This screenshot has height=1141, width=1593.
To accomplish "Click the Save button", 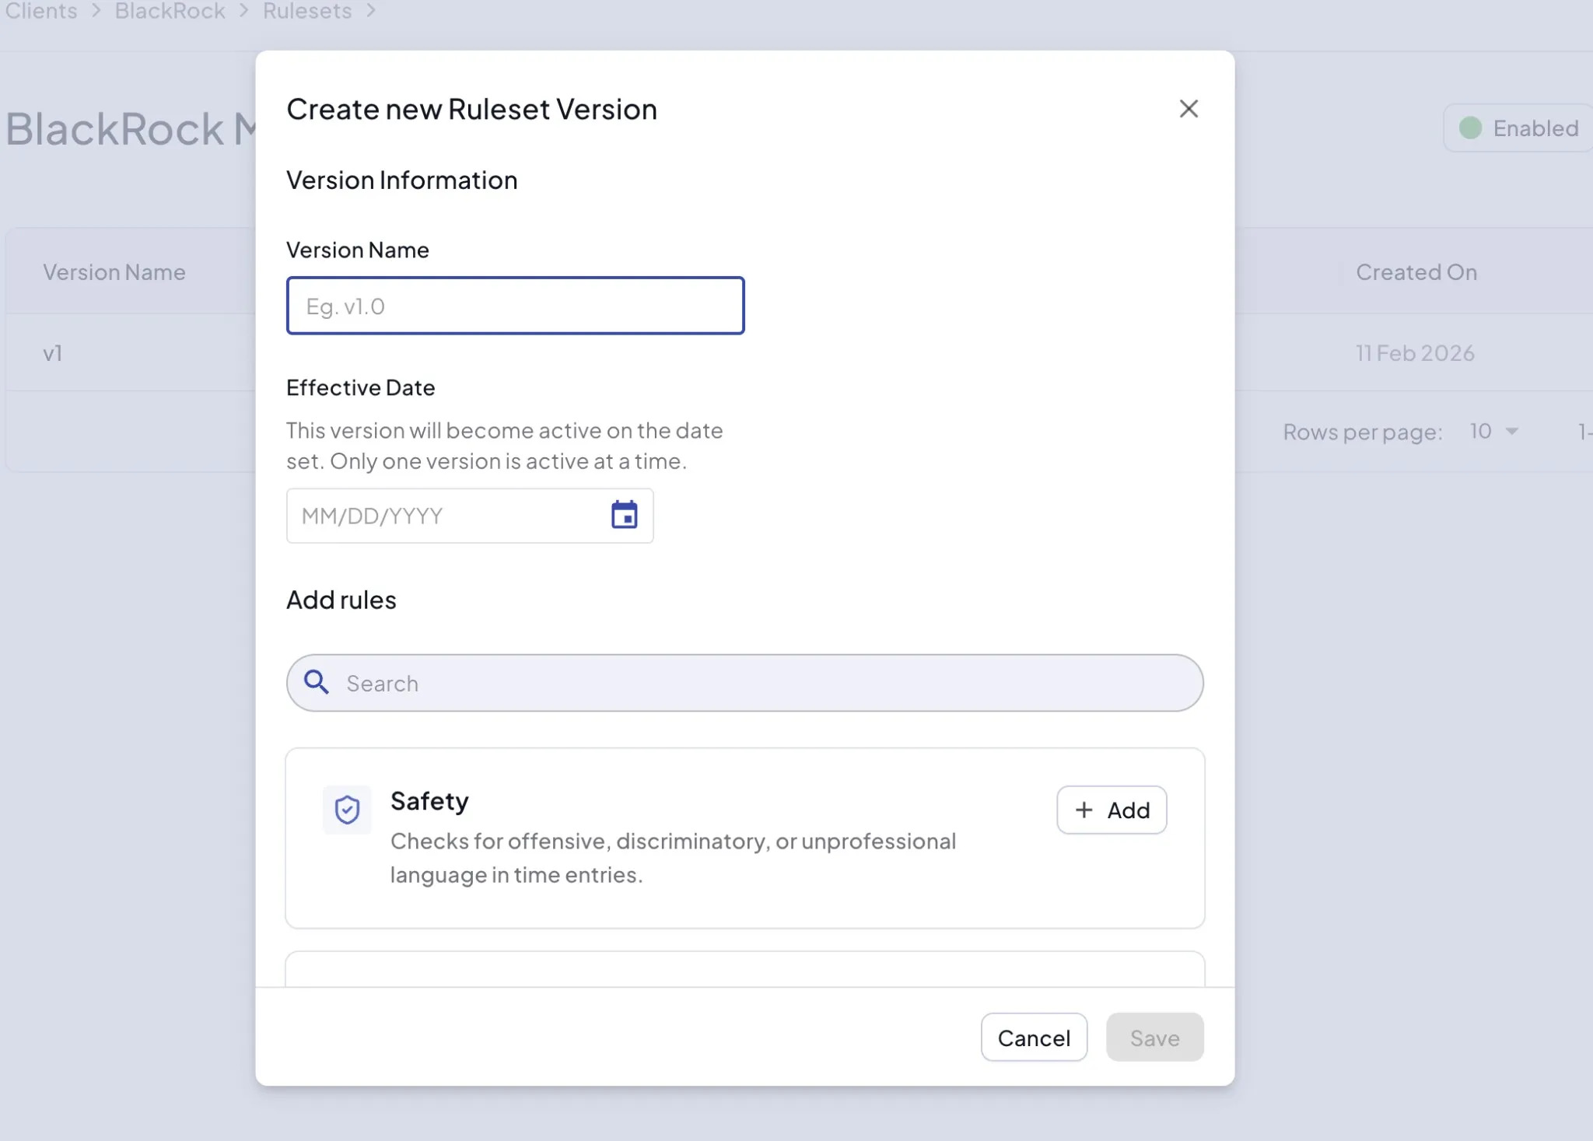I will pos(1154,1037).
